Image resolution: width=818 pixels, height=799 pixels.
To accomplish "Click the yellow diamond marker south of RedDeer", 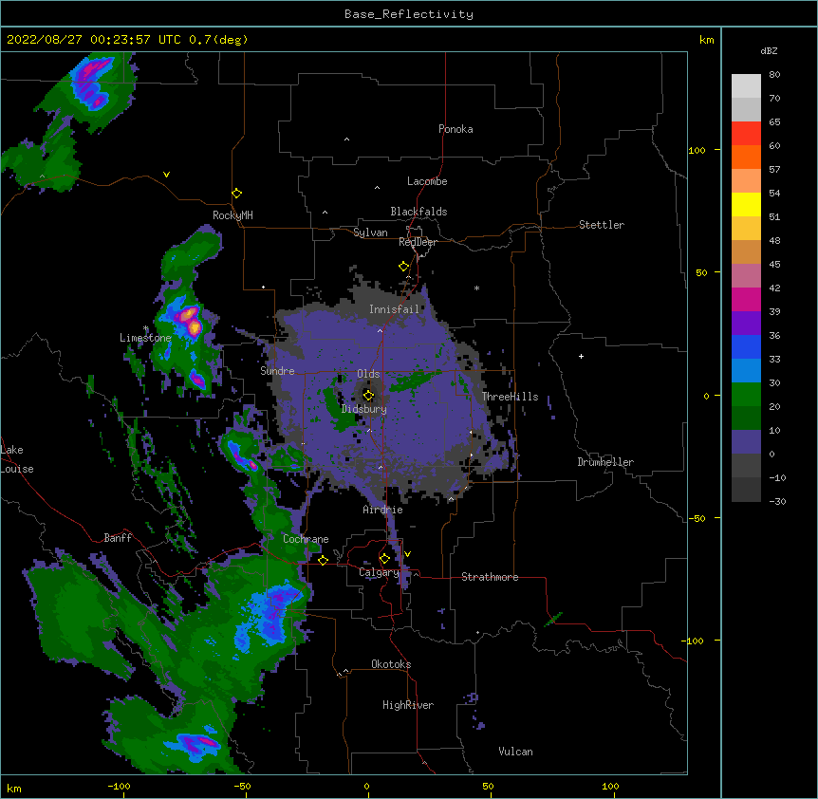I will coord(404,267).
